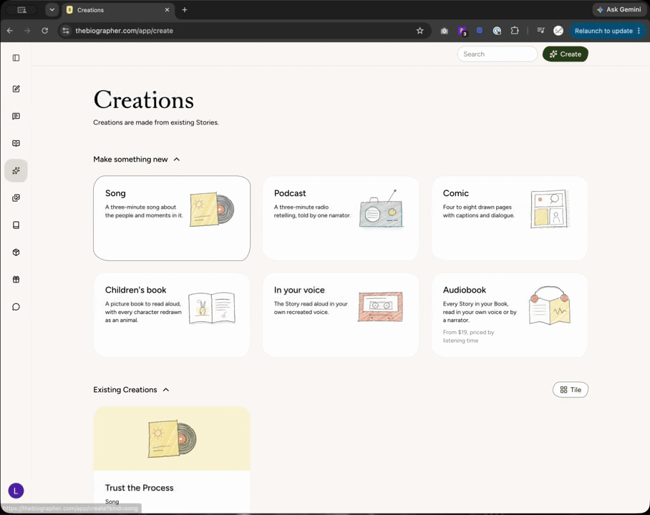The height and width of the screenshot is (515, 650).
Task: Choose the Comic creation card
Action: tap(510, 218)
